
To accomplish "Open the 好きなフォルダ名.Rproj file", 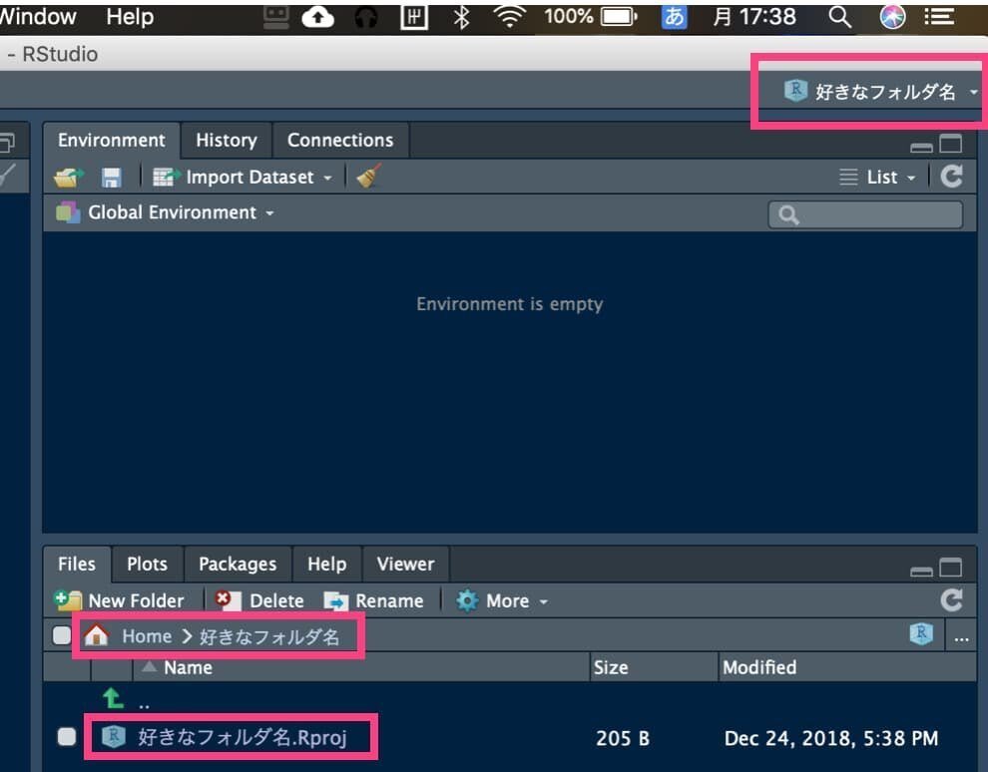I will 243,737.
